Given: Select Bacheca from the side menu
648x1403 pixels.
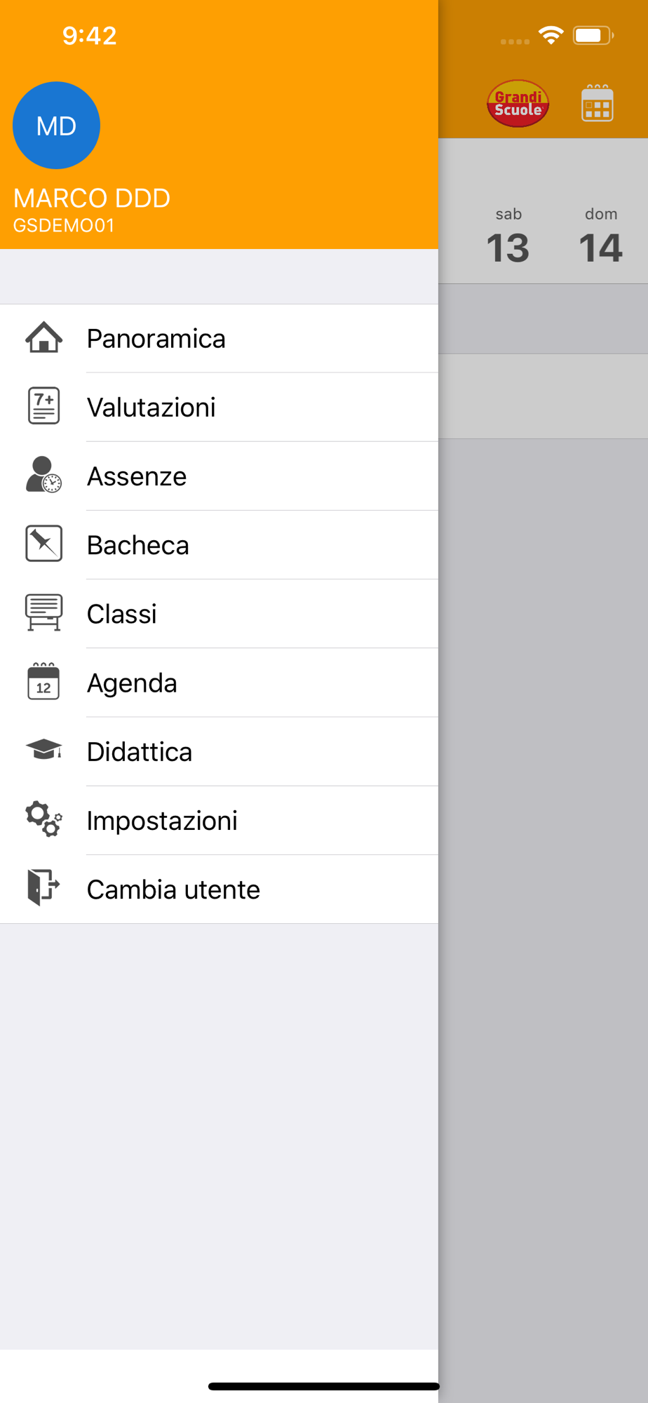Looking at the screenshot, I should [x=219, y=544].
